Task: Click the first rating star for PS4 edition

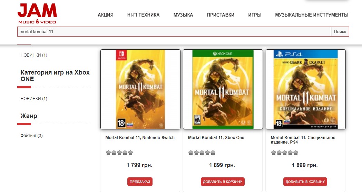Action: point(274,153)
